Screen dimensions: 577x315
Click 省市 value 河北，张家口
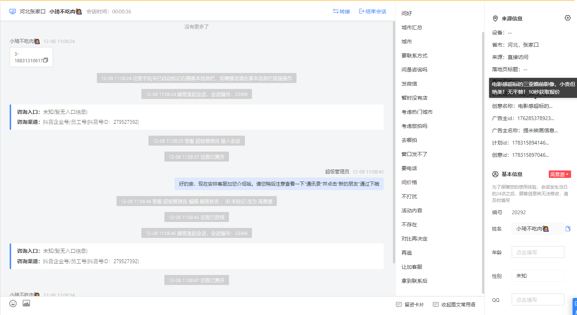pyautogui.click(x=523, y=45)
